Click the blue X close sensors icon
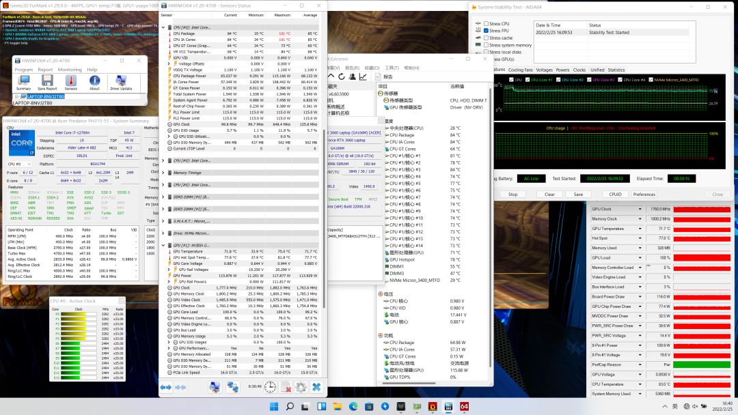 point(317,387)
